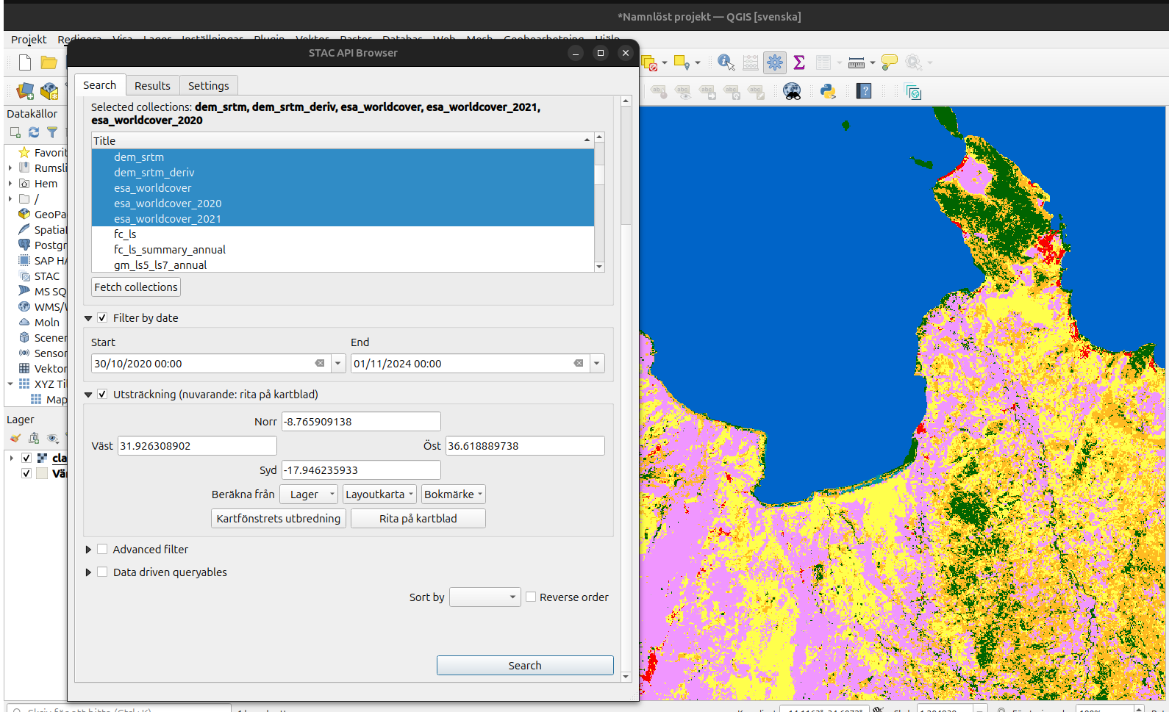
Task: Toggle visibility of the 'Vä' layer
Action: pyautogui.click(x=26, y=473)
